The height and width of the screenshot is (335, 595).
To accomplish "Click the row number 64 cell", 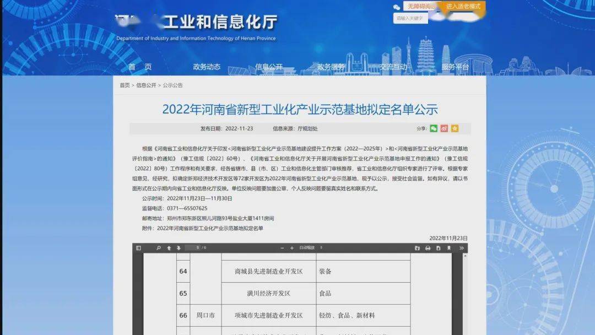I will pyautogui.click(x=183, y=271).
